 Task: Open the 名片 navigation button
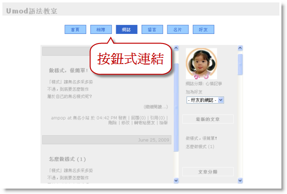(178, 30)
